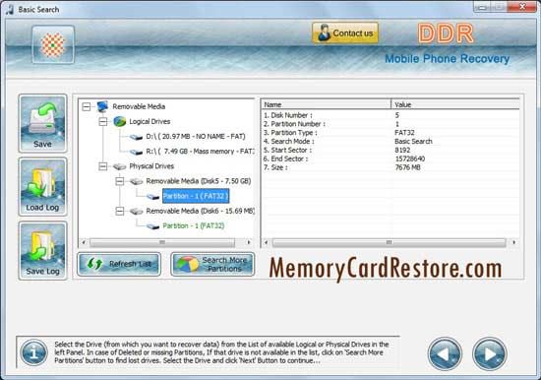
Task: Collapse the Physical Drives tree node
Action: [x=103, y=166]
